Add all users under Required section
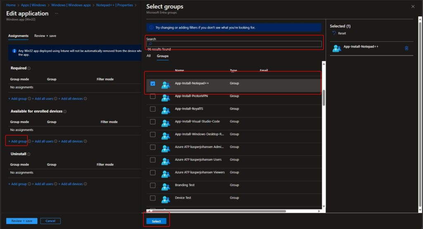Screen dimensions: 423x229 (x=43, y=98)
